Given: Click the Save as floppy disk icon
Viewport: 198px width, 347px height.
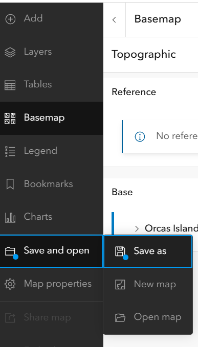Looking at the screenshot, I should coord(120,251).
